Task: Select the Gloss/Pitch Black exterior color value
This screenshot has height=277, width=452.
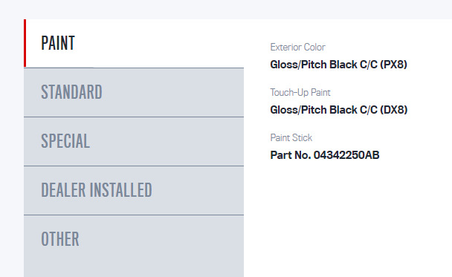Action: pyautogui.click(x=338, y=65)
